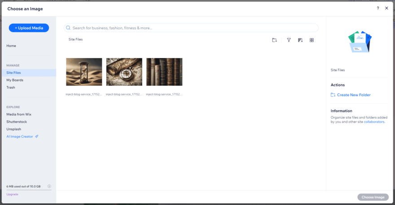This screenshot has width=395, height=205.
Task: Browse Unsplash images
Action: [x=14, y=129]
